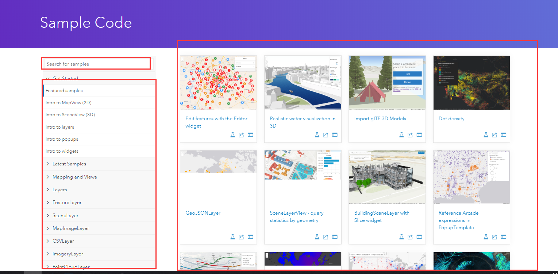Image resolution: width=558 pixels, height=274 pixels.
Task: Open demo window icon for BuildingSceneLayer sample
Action: pyautogui.click(x=419, y=236)
